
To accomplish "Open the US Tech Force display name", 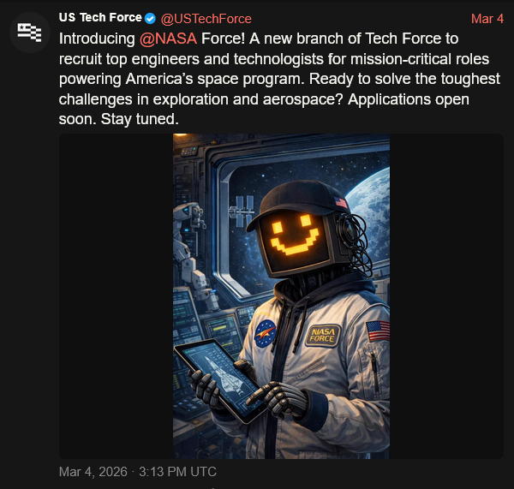I will (x=100, y=18).
